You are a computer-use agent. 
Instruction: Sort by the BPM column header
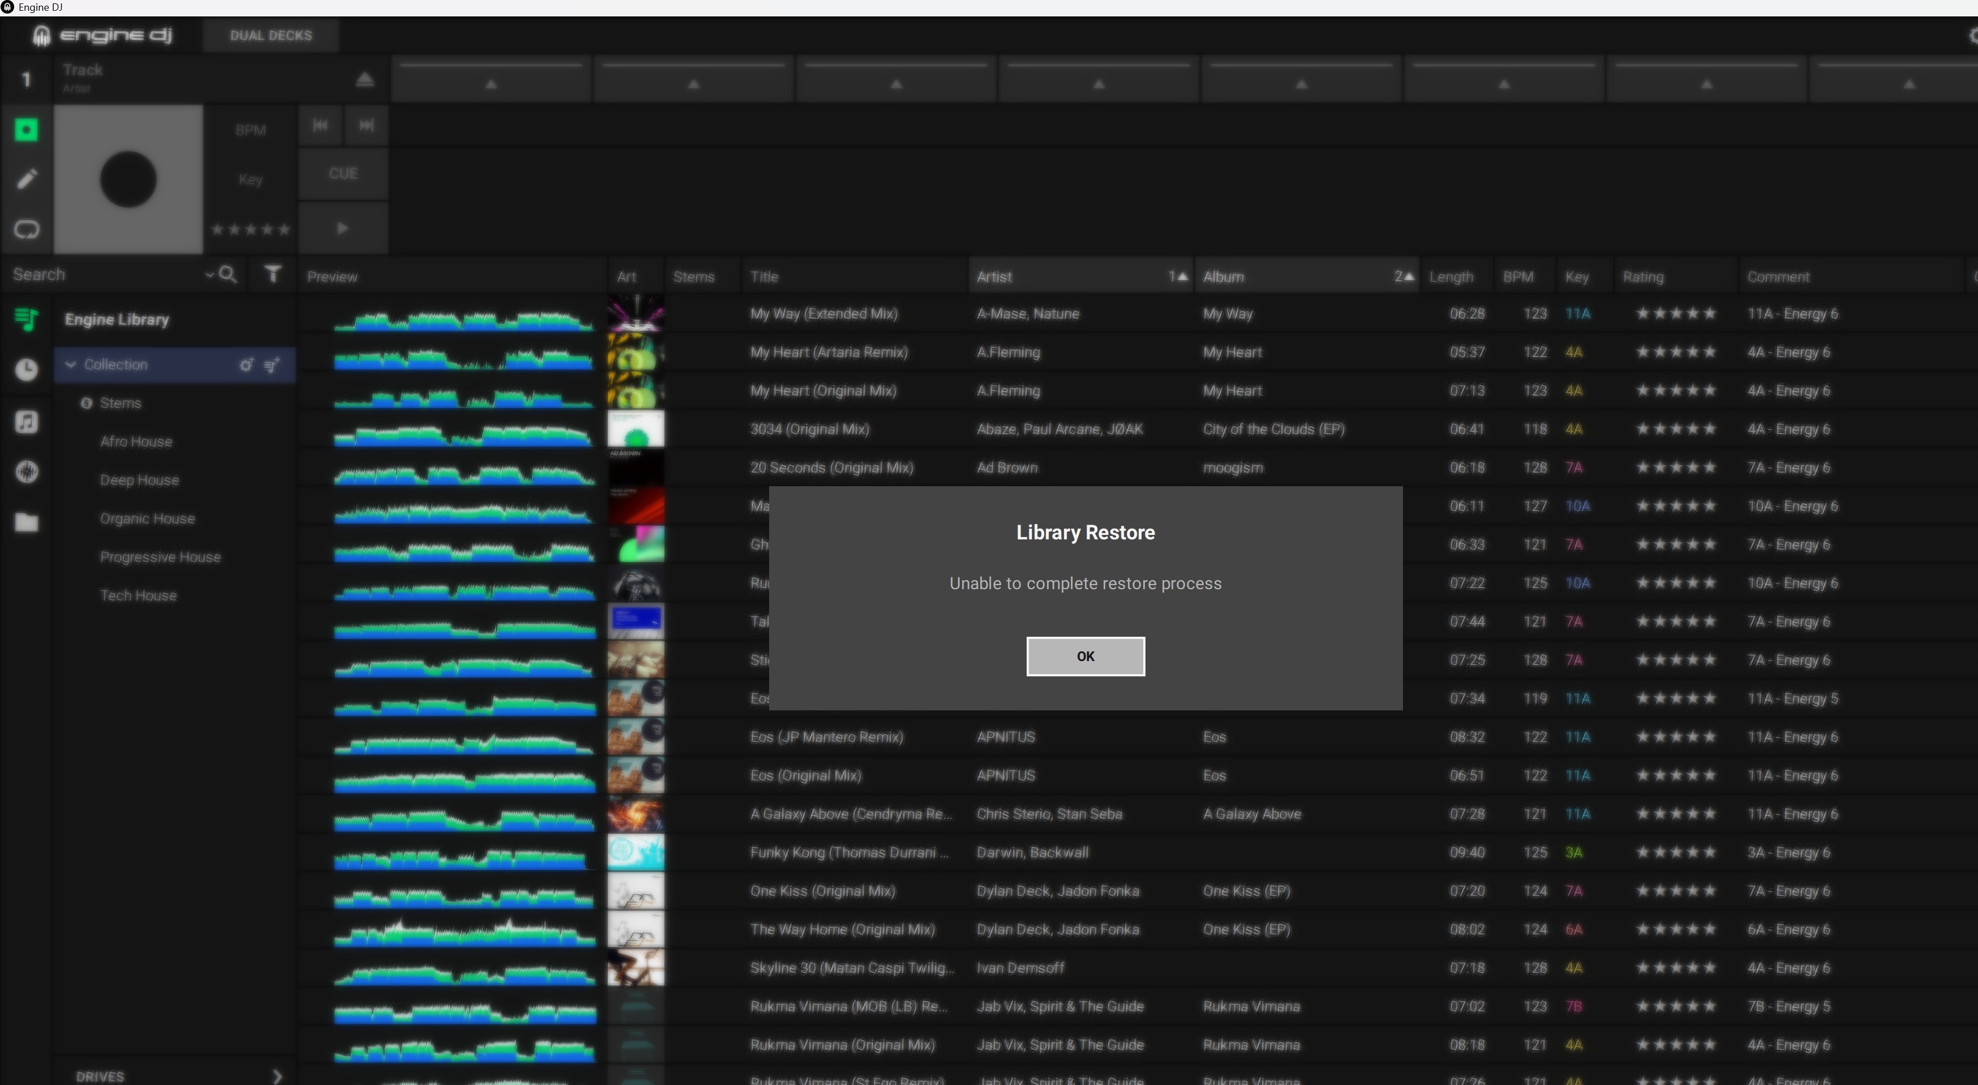click(x=1524, y=276)
